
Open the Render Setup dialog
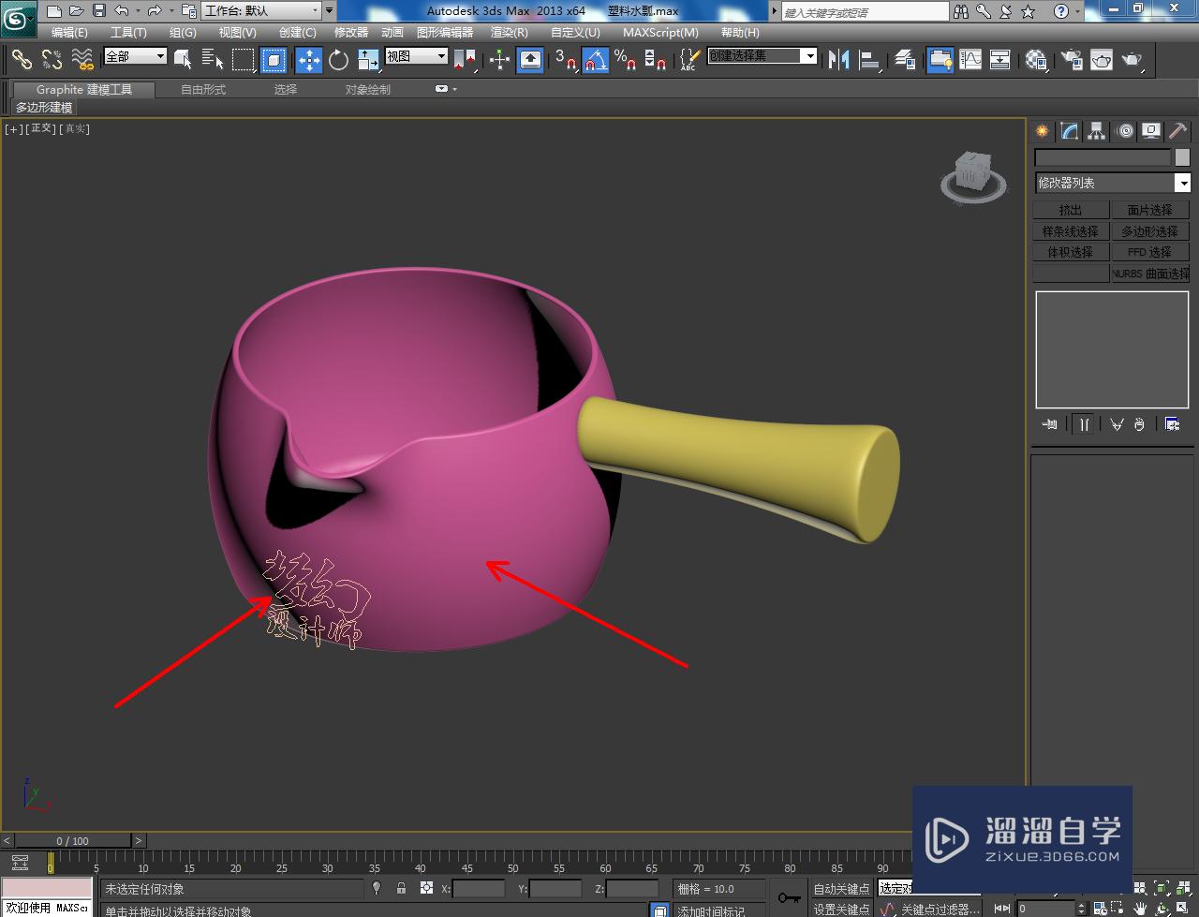(1072, 60)
